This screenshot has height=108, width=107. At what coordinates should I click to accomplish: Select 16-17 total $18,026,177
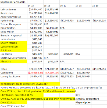point(67,69)
